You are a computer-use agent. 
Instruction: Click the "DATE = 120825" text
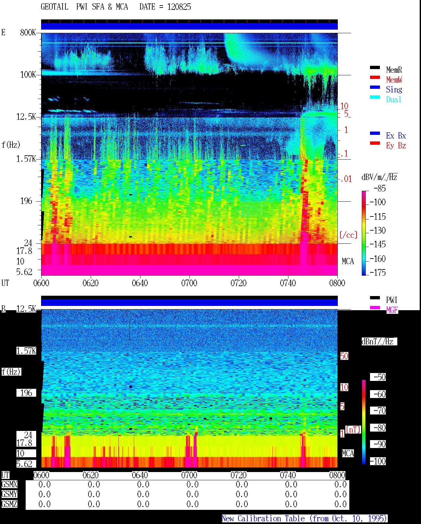[x=165, y=7]
